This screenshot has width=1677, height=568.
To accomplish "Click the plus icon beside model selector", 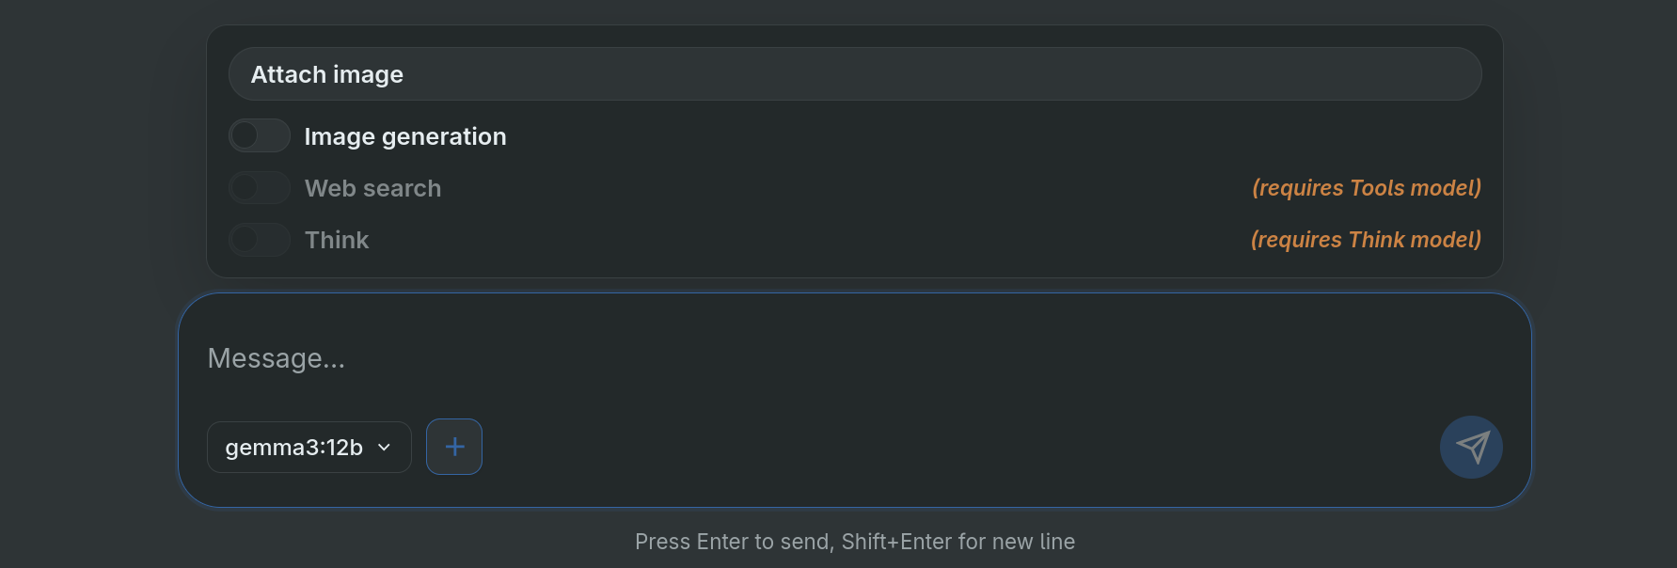I will point(454,447).
